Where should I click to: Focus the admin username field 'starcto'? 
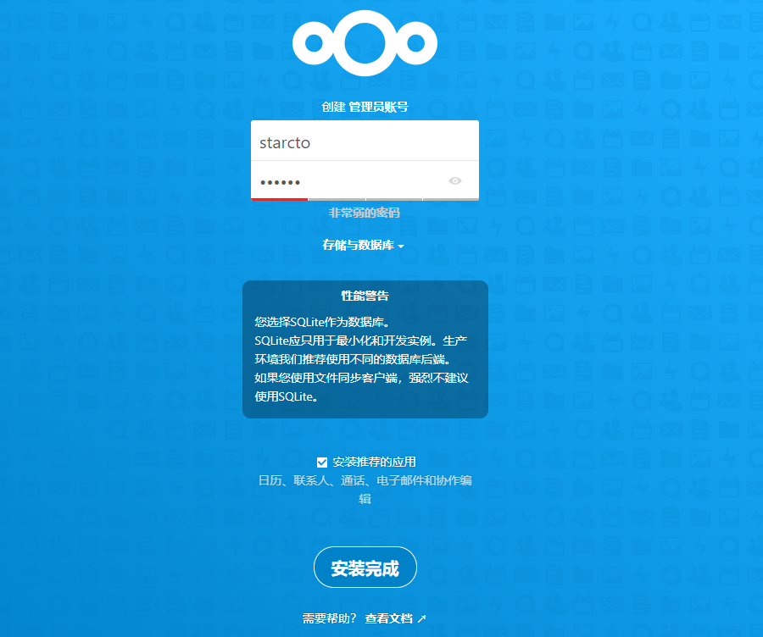pos(365,141)
